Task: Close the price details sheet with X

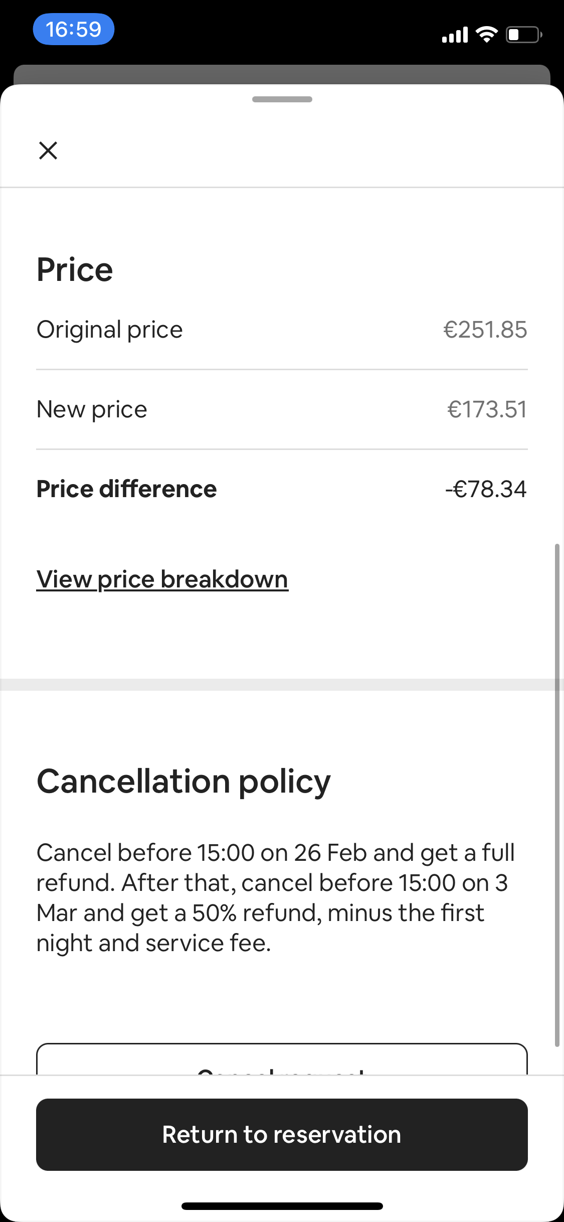Action: tap(48, 150)
